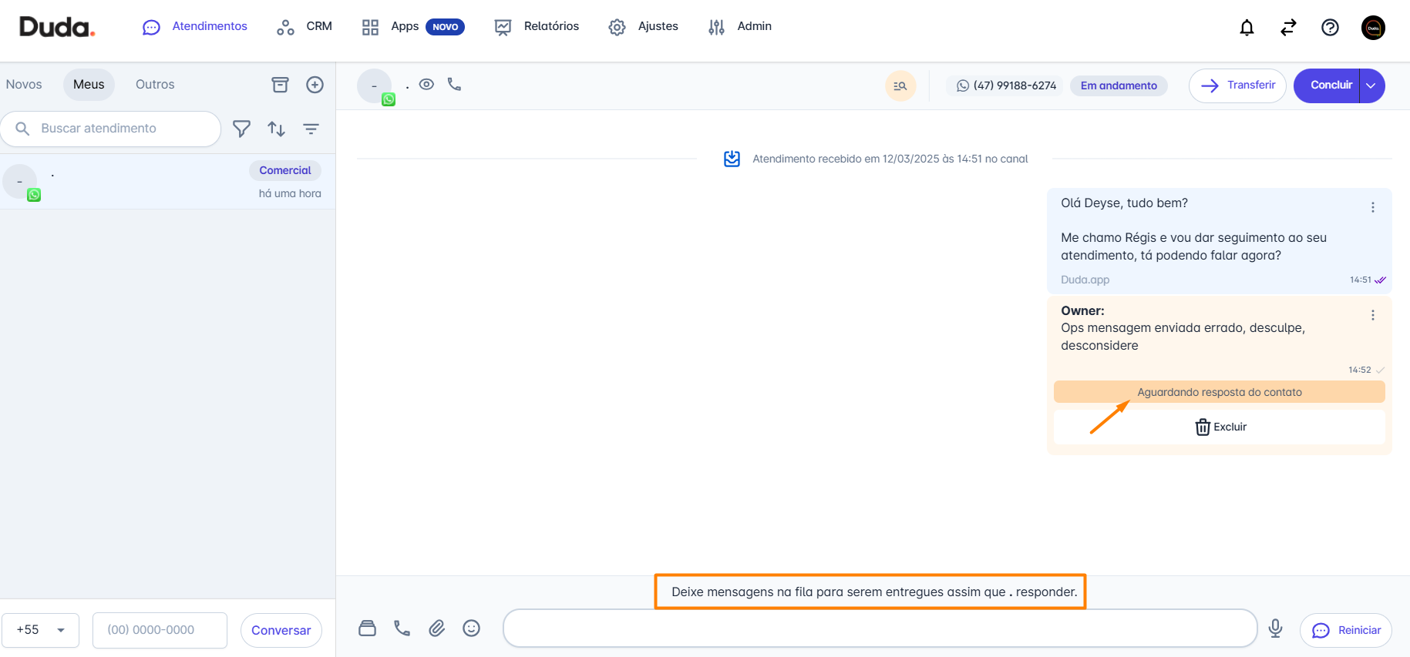
Task: Record audio with microphone icon
Action: 1275,629
